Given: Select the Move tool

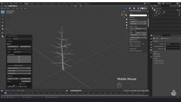Looking at the screenshot, I should tap(3, 19).
